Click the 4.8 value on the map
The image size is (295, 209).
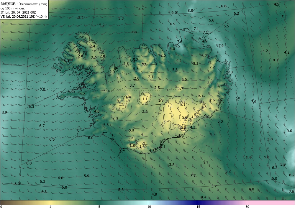pos(134,32)
